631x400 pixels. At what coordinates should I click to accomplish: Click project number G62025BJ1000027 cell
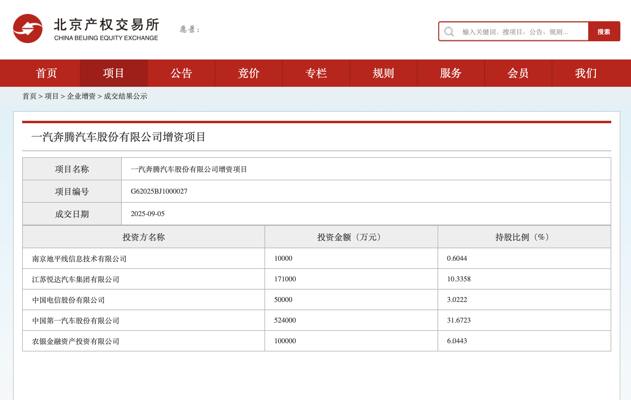pyautogui.click(x=159, y=191)
